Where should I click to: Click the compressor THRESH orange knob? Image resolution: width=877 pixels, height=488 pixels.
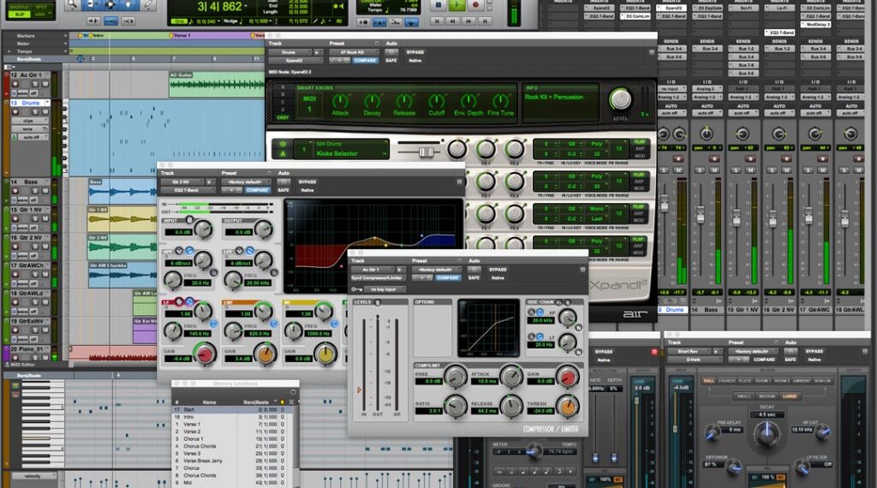point(566,406)
